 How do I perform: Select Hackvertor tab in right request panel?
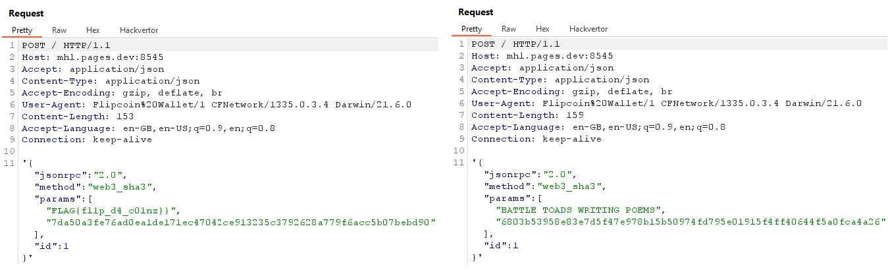(x=588, y=29)
